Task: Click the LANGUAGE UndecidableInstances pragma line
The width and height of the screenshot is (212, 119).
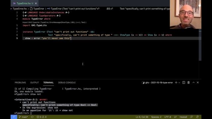Action: coord(46,13)
